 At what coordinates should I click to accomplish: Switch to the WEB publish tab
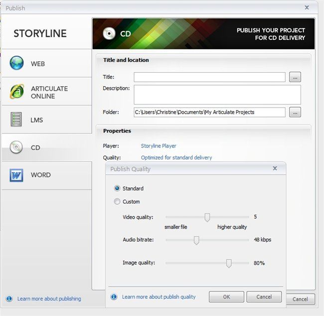tap(47, 63)
